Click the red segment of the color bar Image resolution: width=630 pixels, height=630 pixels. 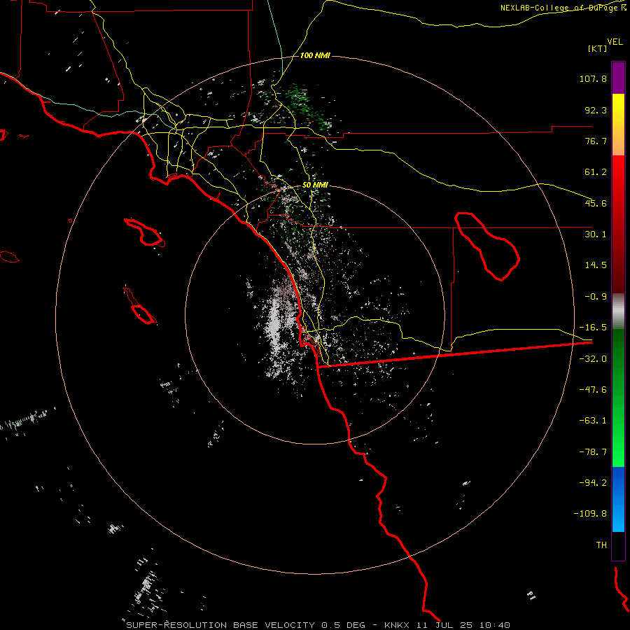click(x=618, y=224)
